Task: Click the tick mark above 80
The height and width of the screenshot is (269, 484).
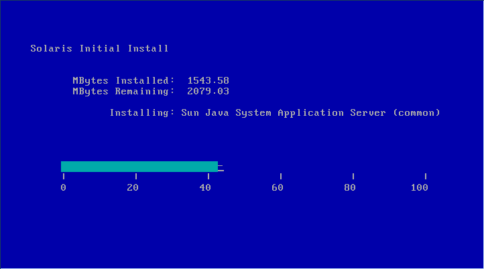Action: [353, 176]
